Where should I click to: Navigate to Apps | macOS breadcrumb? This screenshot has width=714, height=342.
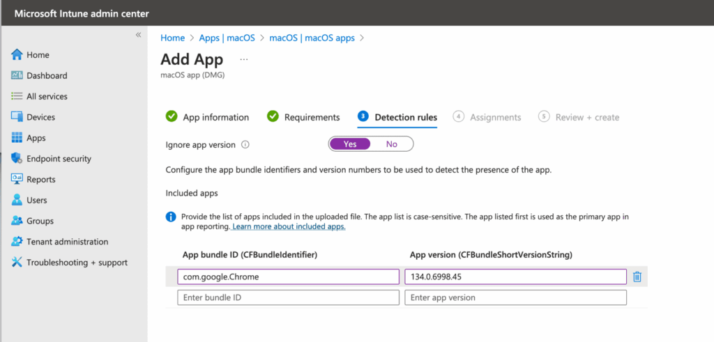click(227, 38)
